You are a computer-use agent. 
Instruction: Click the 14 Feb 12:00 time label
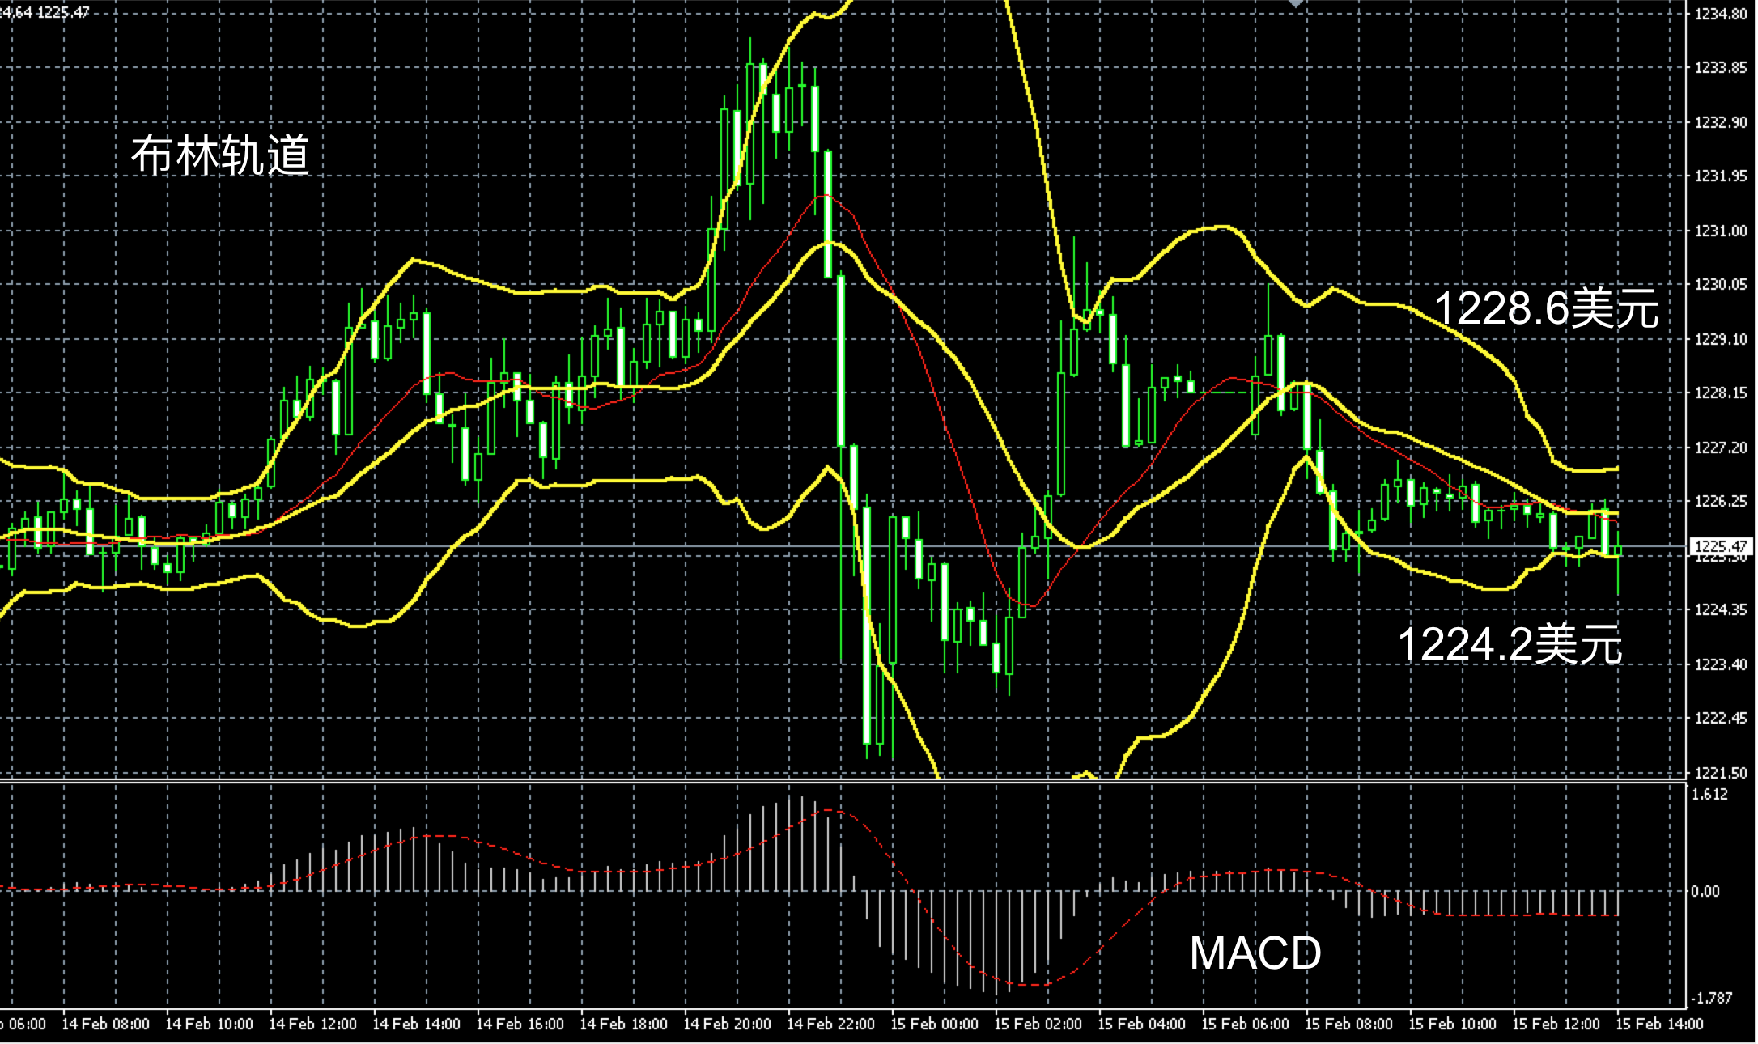pos(312,1024)
